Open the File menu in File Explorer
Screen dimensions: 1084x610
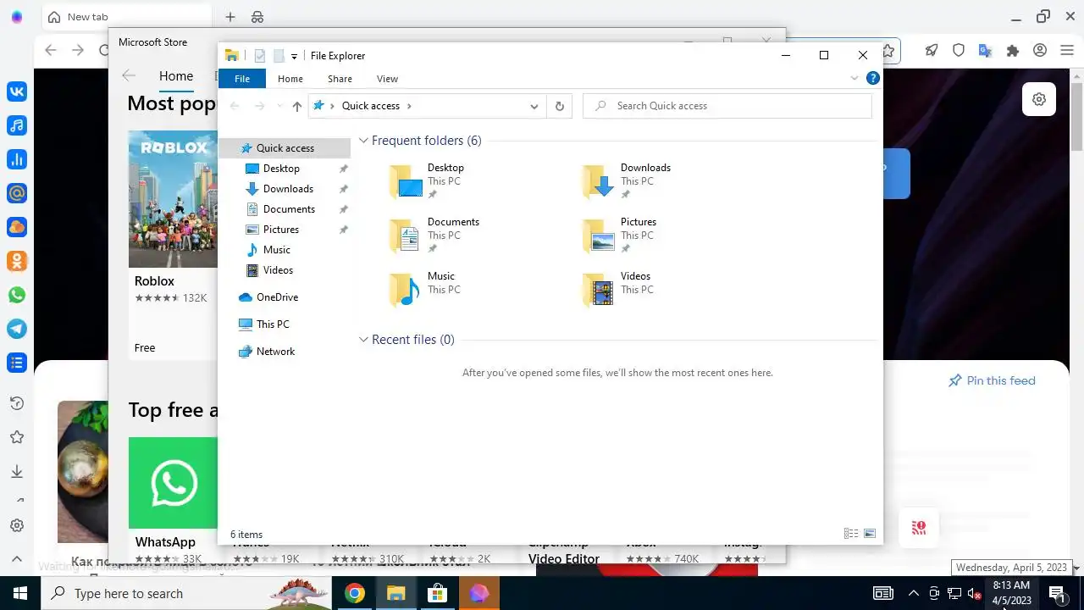tap(242, 79)
